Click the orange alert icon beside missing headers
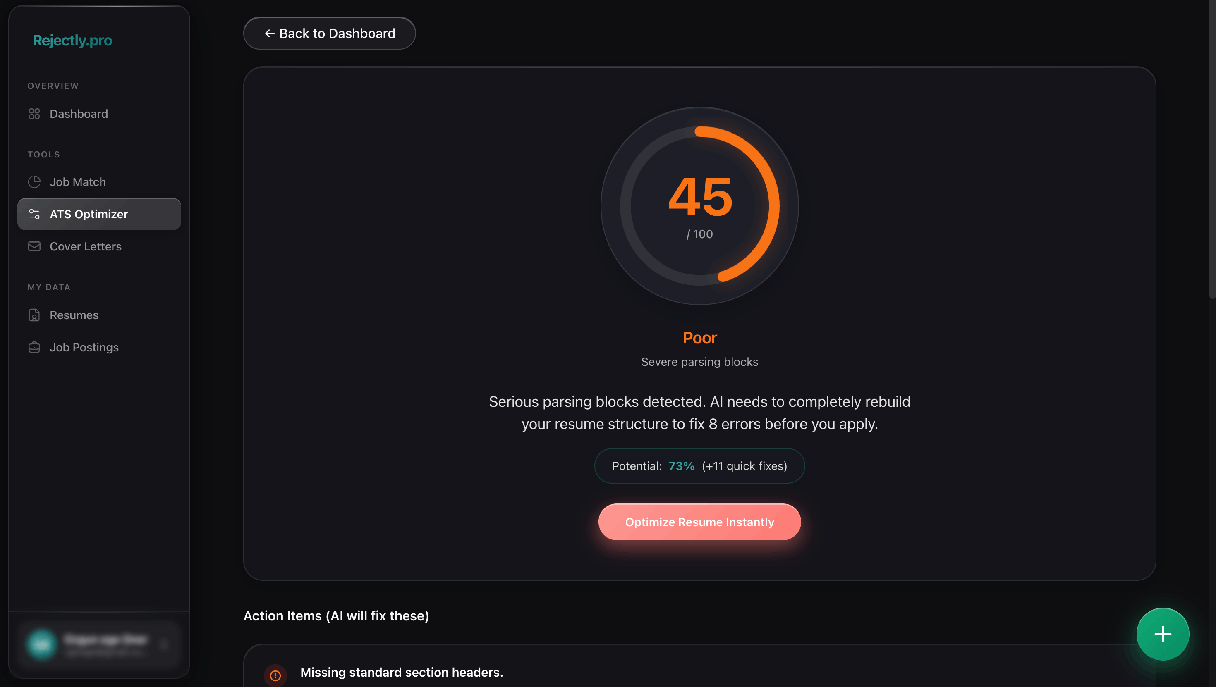The height and width of the screenshot is (687, 1216). [x=275, y=675]
